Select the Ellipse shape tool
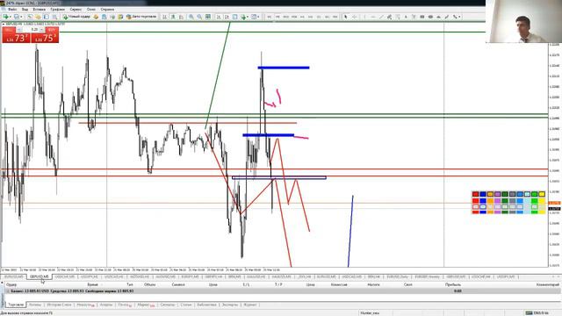562x316 pixels. coord(430,17)
